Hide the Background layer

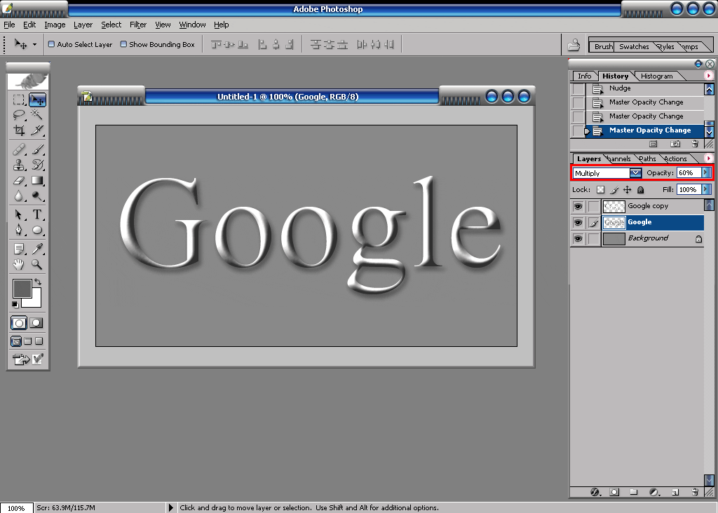578,238
